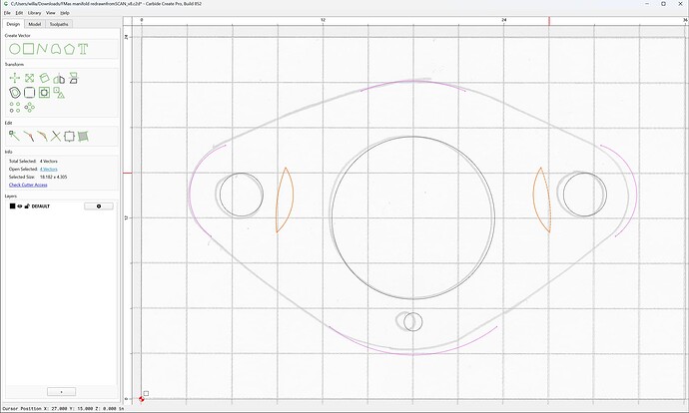The width and height of the screenshot is (689, 413).
Task: Choose the Mirror/Flip transform tool
Action: [59, 79]
